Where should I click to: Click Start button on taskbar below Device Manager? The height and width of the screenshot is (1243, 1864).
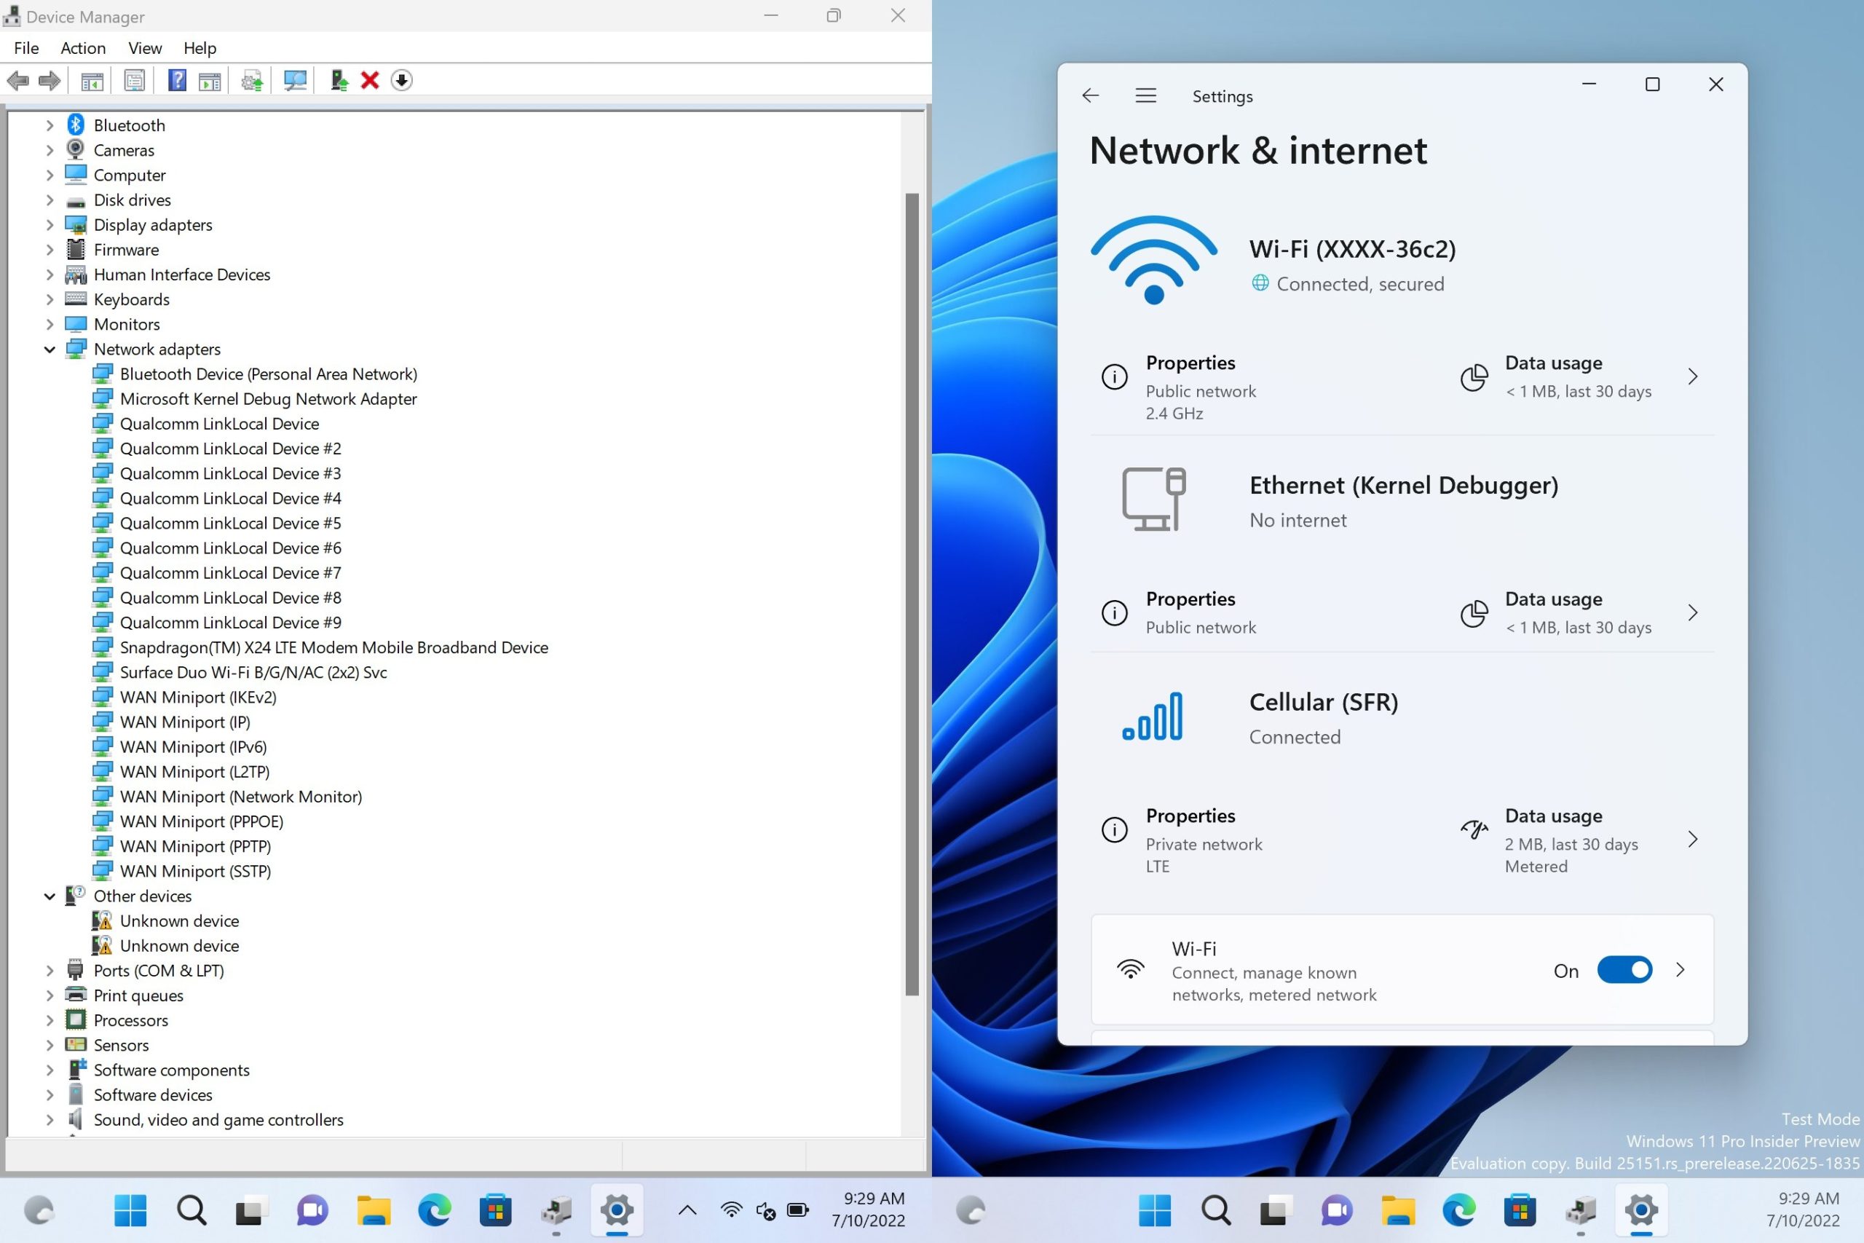tap(130, 1210)
